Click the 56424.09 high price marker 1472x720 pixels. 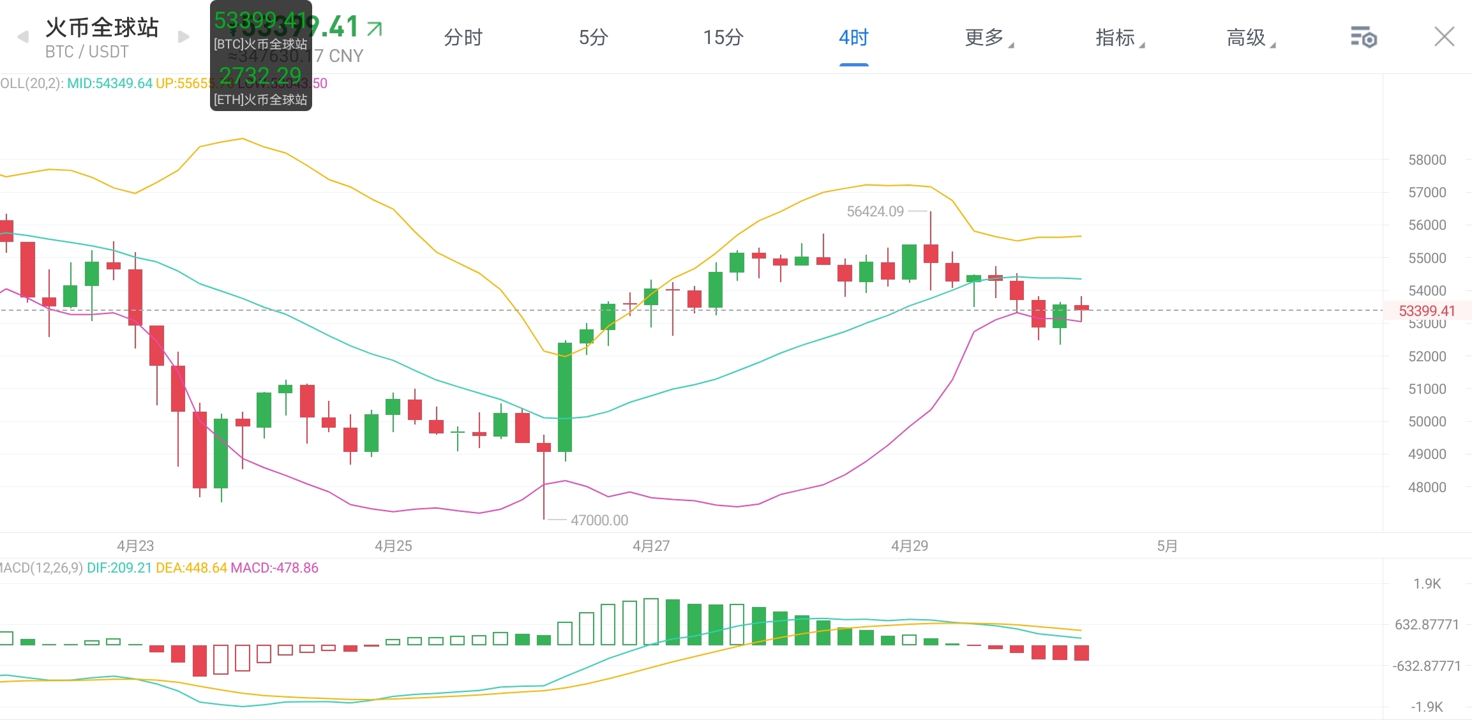876,211
